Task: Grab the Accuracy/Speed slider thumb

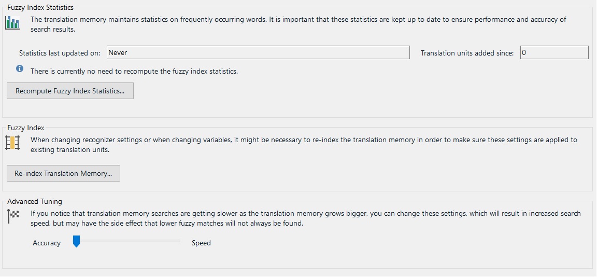Action: 76,241
